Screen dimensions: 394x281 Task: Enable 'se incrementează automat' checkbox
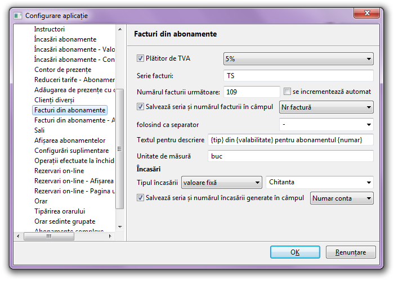pos(287,91)
